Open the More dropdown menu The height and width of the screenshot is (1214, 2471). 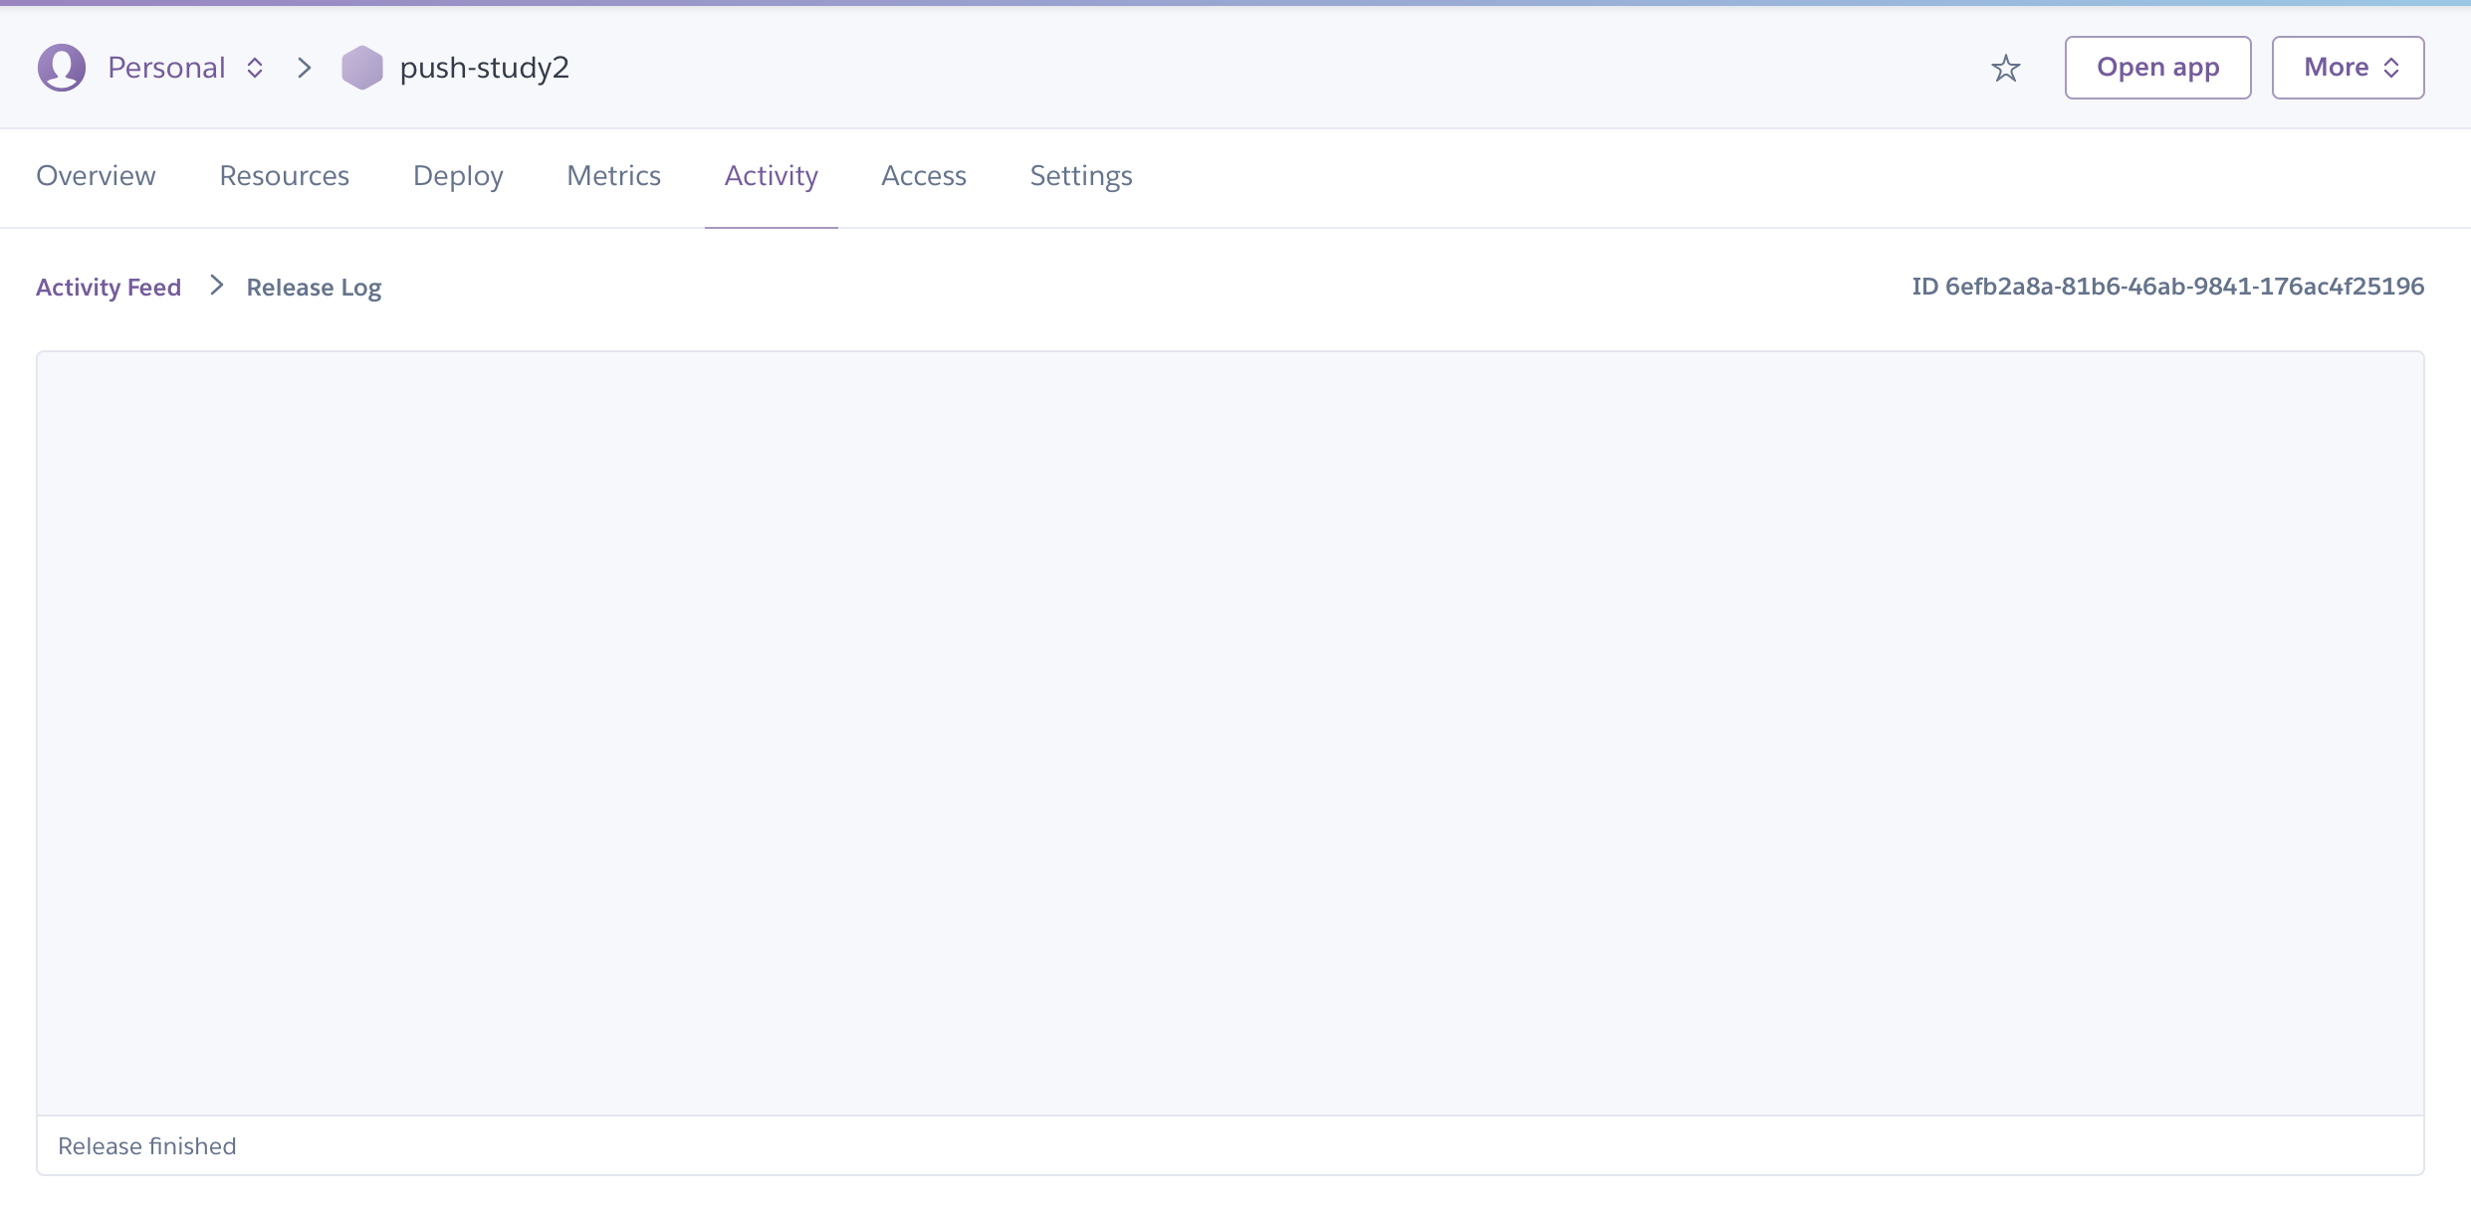[x=2348, y=68]
